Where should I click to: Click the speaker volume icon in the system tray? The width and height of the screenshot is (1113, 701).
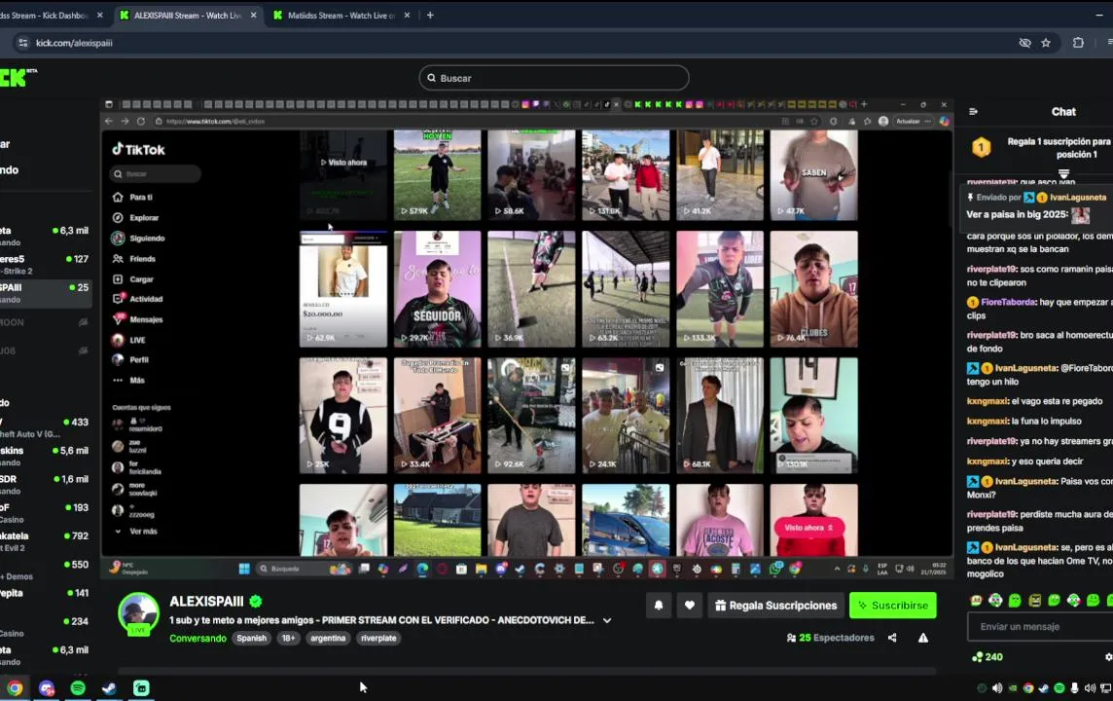pyautogui.click(x=1090, y=687)
